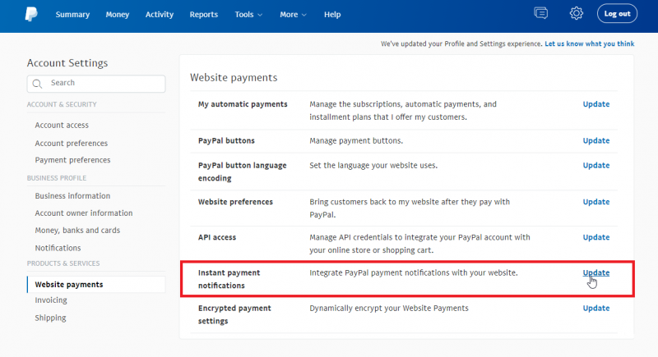Image resolution: width=658 pixels, height=357 pixels.
Task: Open Help in the top navigation
Action: click(x=332, y=14)
